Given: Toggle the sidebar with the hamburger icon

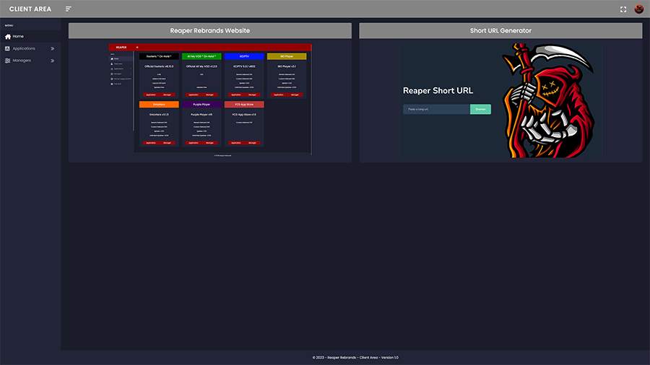Looking at the screenshot, I should pos(69,9).
